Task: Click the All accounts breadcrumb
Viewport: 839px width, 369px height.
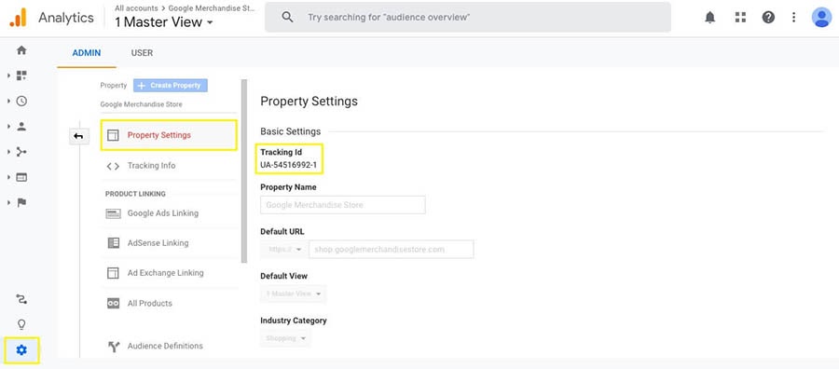Action: tap(136, 8)
